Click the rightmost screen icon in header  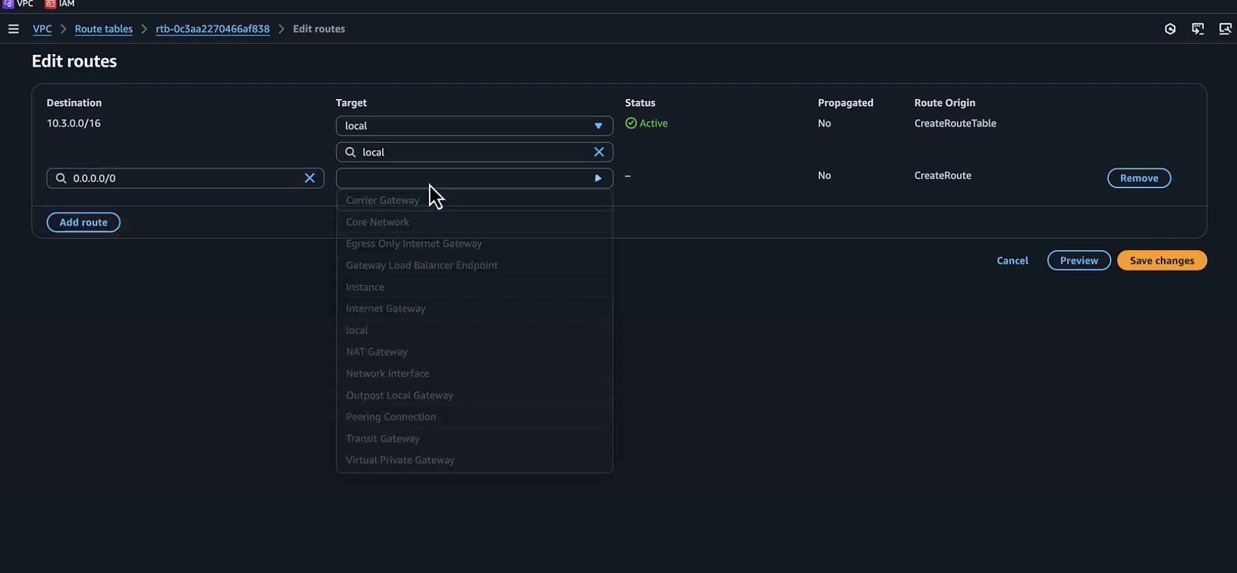(x=1225, y=29)
